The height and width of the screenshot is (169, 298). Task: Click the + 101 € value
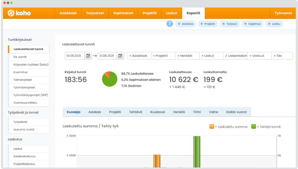(x=209, y=87)
